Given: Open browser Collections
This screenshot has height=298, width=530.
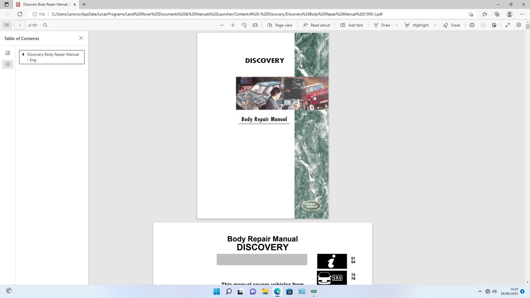Looking at the screenshot, I should click(x=497, y=14).
